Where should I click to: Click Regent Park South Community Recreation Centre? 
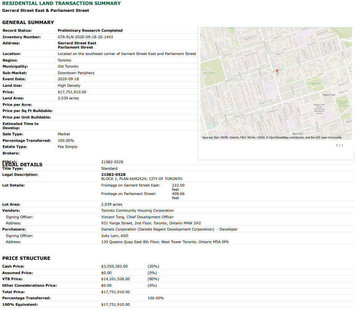(319, 109)
